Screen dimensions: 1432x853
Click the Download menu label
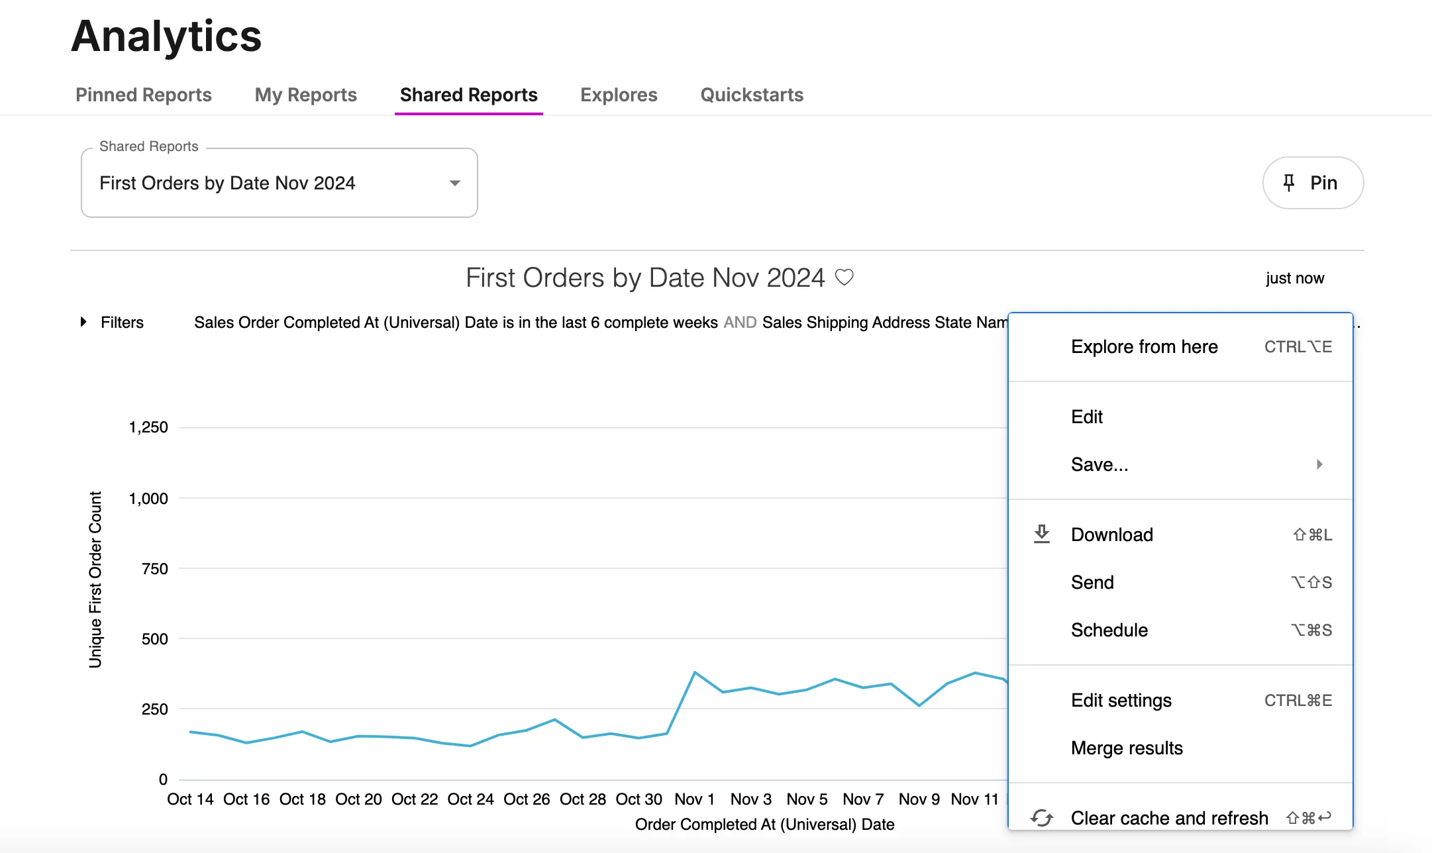pos(1112,534)
